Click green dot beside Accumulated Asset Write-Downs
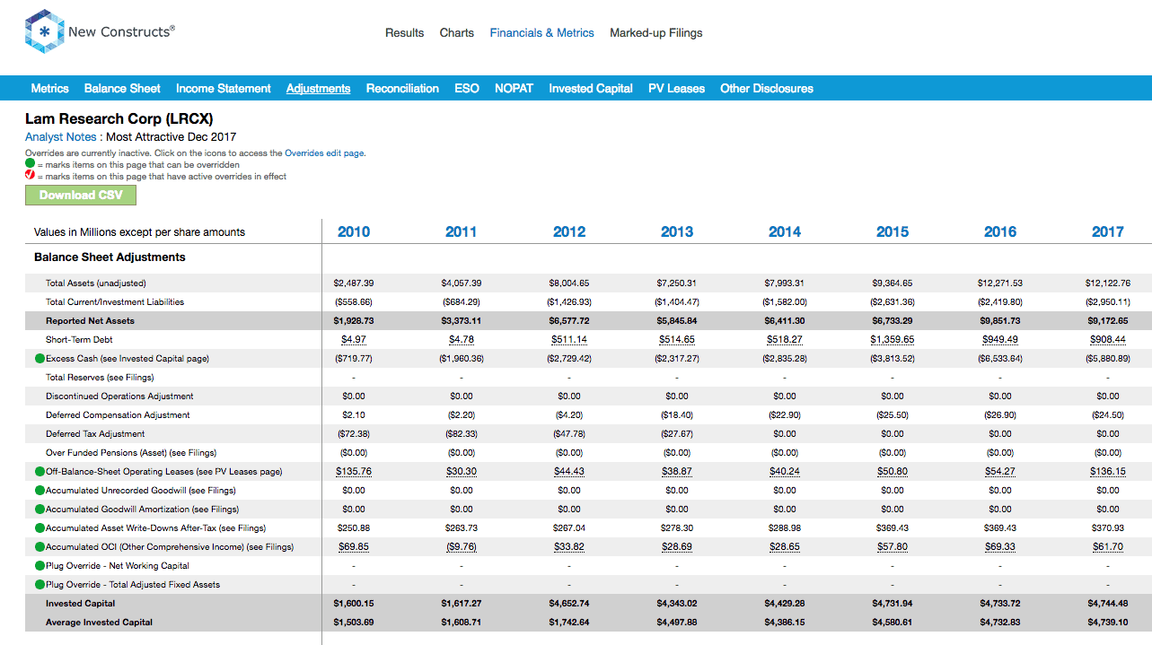Viewport: 1152px width, 645px height. coord(40,528)
